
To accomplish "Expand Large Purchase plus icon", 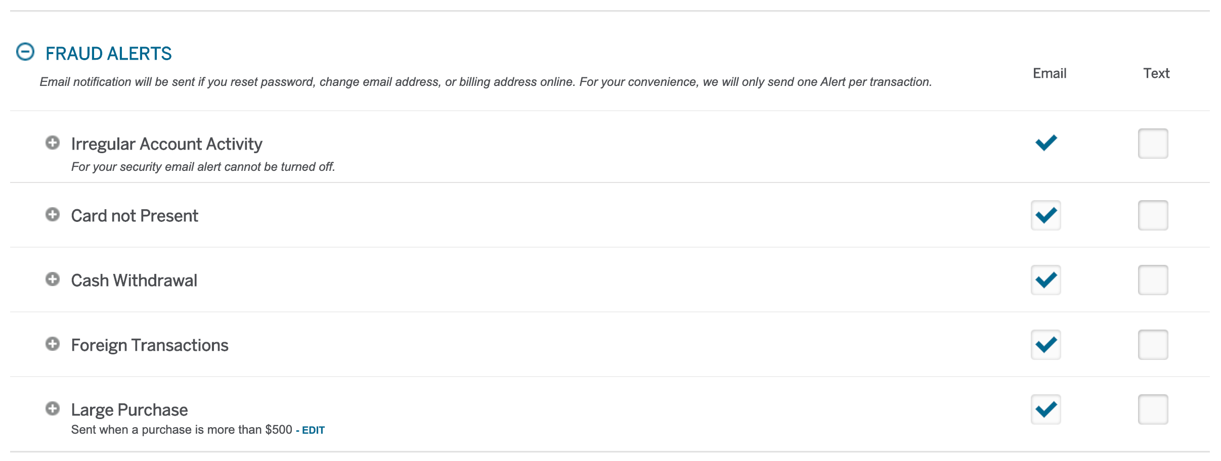I will click(53, 409).
